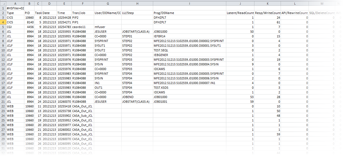Click the 'R108408B' job cell

79,102
